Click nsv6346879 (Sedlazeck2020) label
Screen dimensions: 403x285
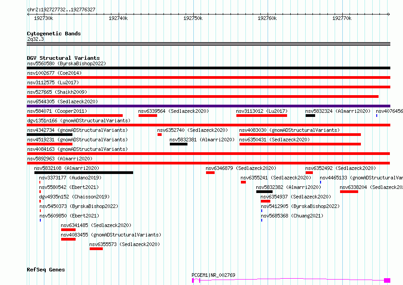241,168
